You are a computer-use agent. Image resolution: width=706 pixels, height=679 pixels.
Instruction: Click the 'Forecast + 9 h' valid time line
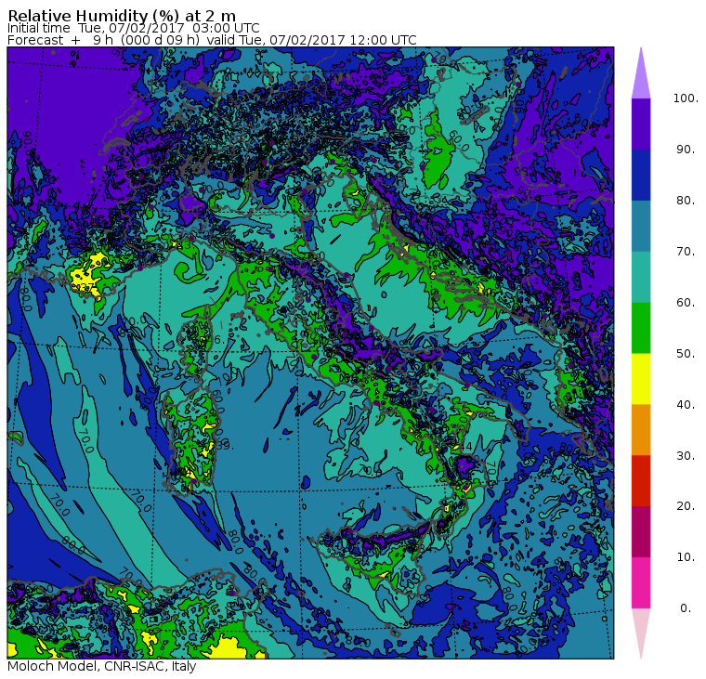pyautogui.click(x=212, y=40)
